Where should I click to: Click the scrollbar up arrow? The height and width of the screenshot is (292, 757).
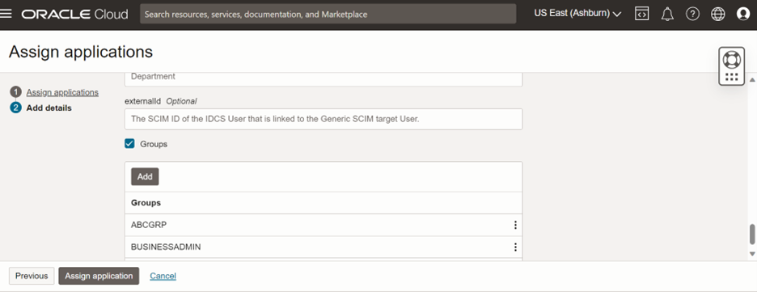751,79
